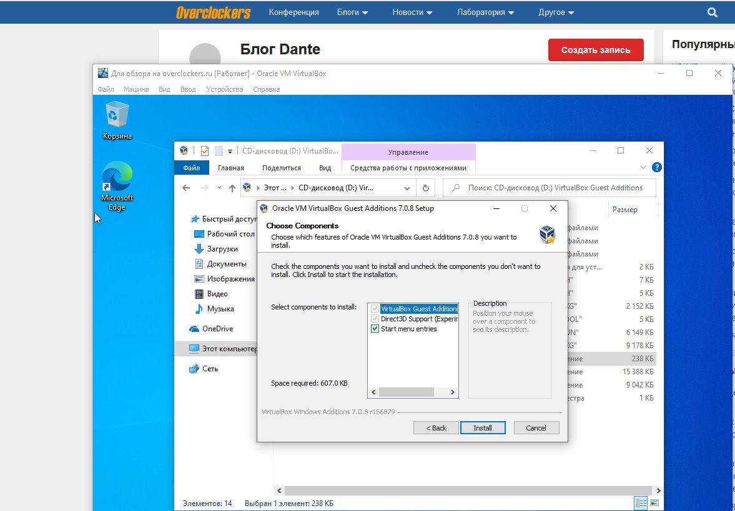Click the Back button in setup

point(436,427)
